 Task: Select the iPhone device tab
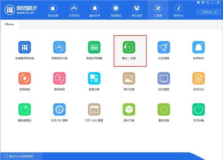[x=9, y=24]
